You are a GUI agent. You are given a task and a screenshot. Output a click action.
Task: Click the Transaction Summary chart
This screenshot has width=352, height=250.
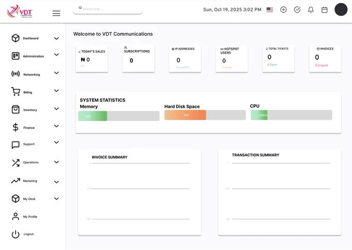(280, 193)
